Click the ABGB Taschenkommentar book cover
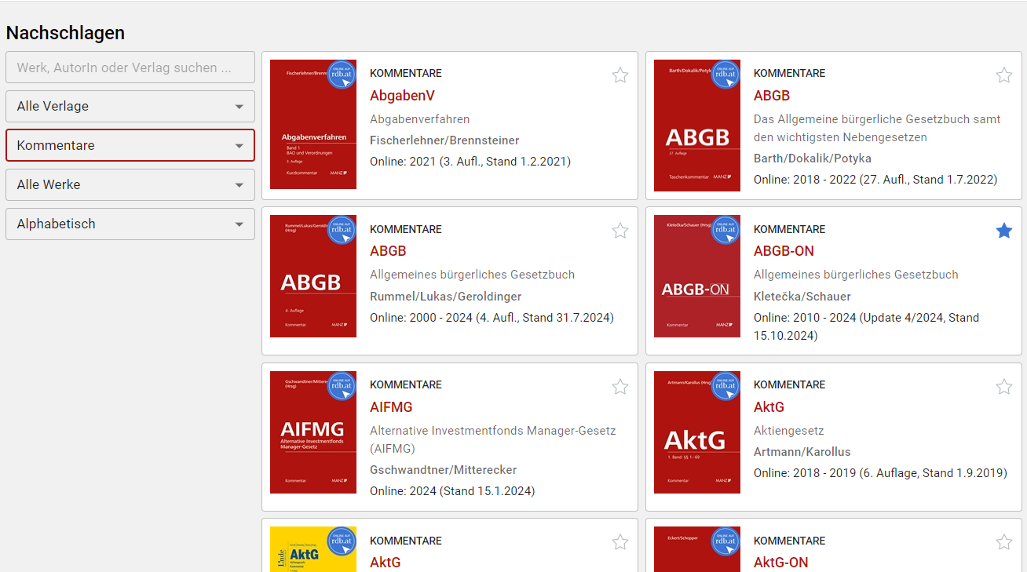Screen dimensions: 1027x572 (x=697, y=124)
